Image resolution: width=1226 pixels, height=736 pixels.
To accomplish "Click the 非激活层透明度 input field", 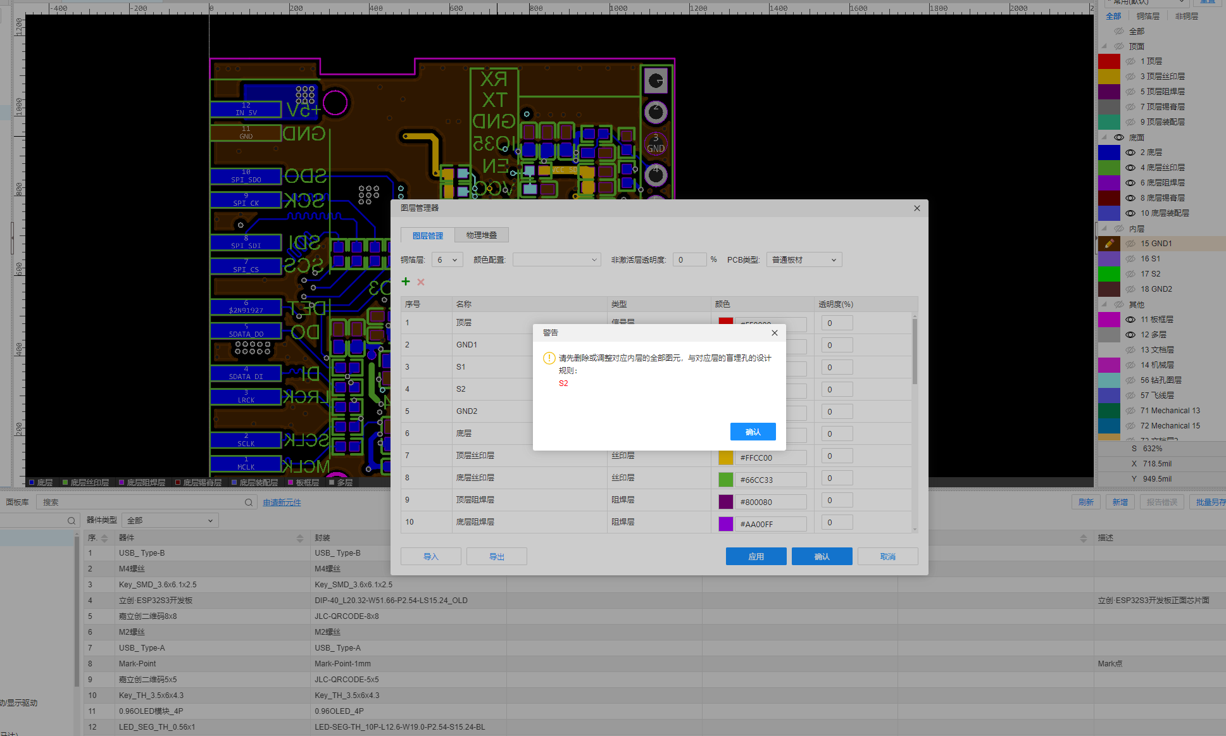I will click(x=689, y=260).
